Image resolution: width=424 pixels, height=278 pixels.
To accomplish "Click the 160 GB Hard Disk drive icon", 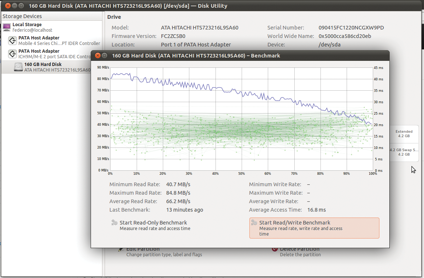I will [18, 66].
